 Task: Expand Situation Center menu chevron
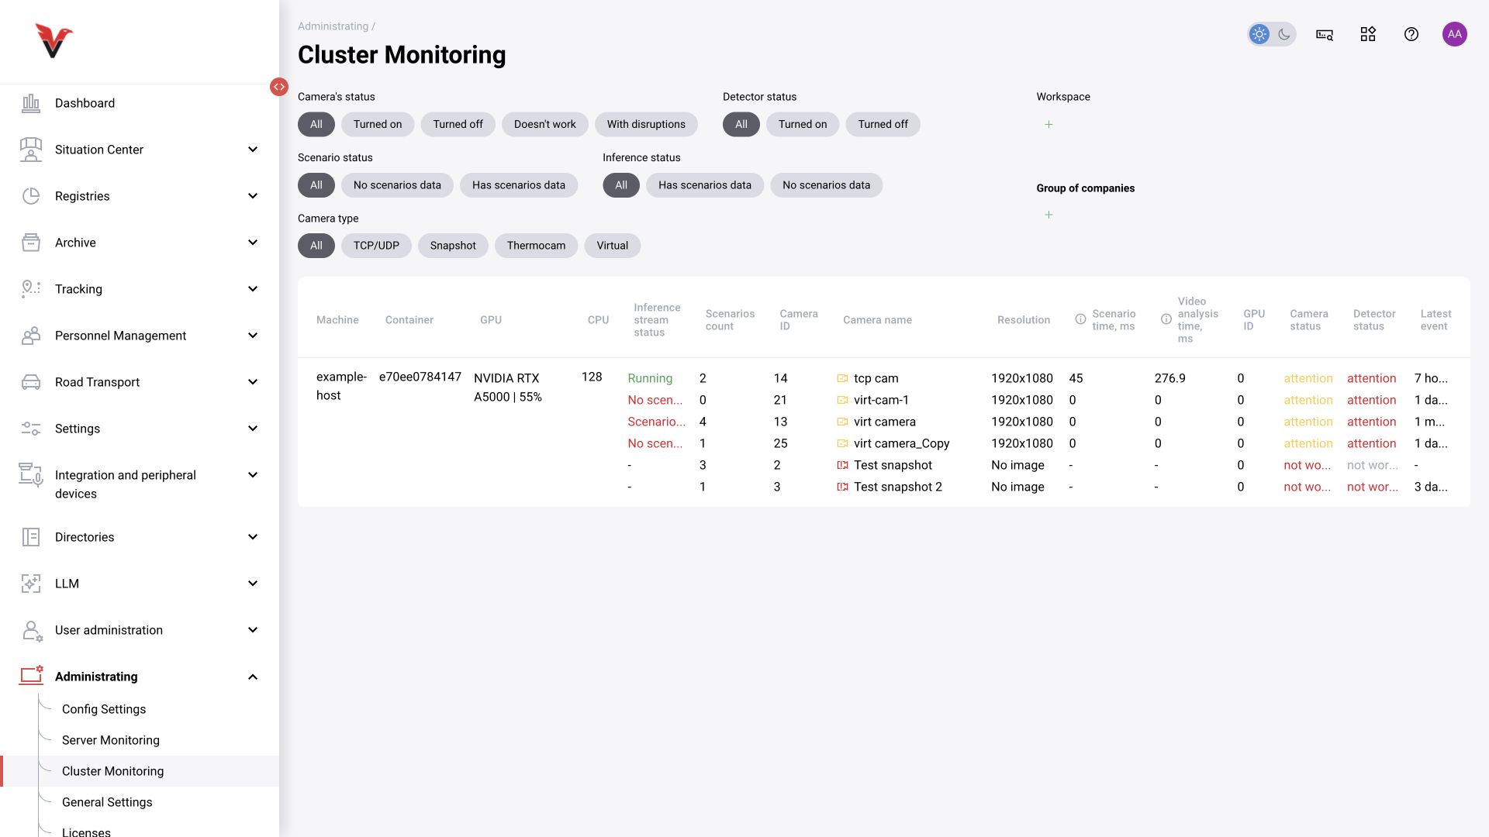tap(253, 150)
